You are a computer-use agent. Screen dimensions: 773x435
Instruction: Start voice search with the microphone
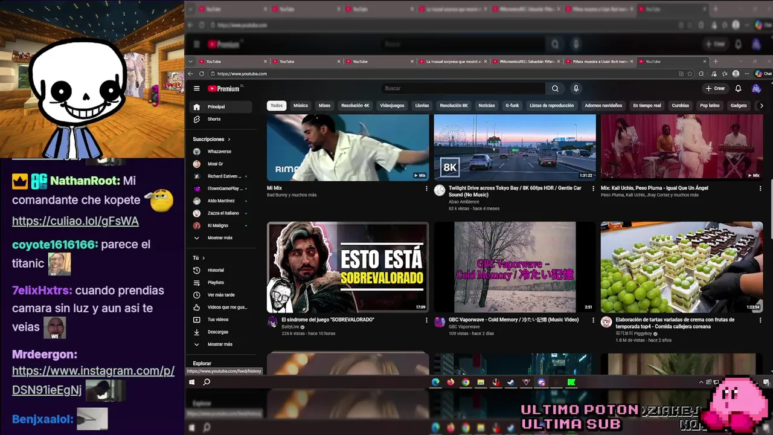576,88
